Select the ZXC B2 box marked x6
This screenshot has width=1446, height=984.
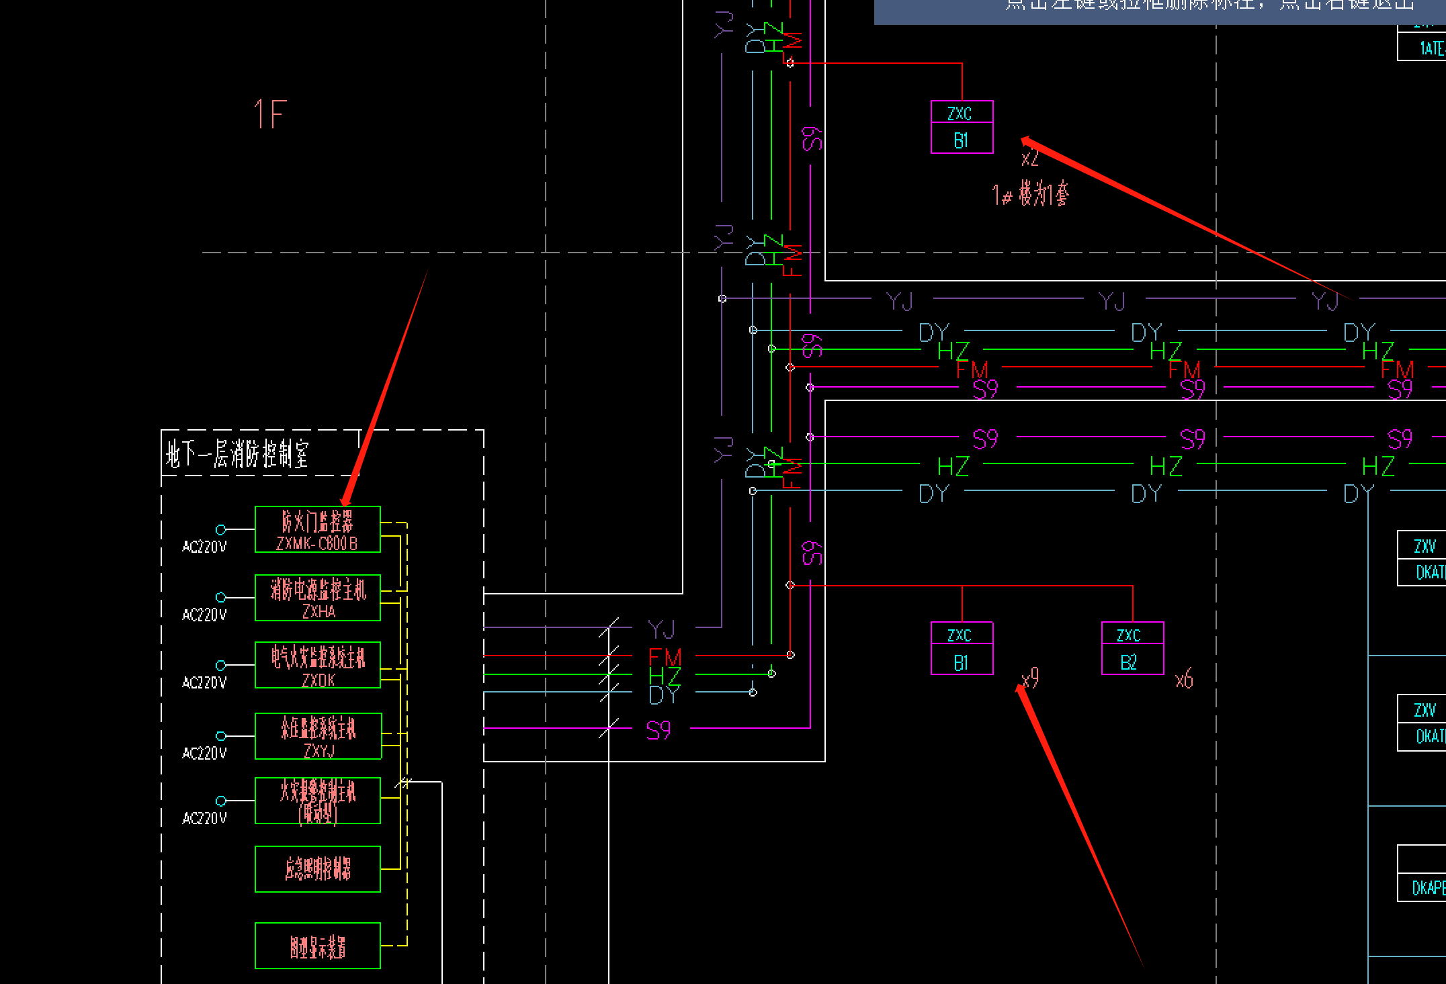click(x=1133, y=648)
